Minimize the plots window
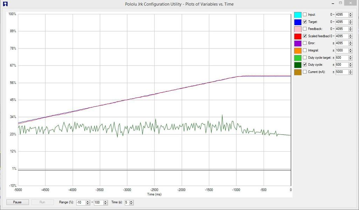Viewport: 359px width, 210px height. [x=333, y=3]
